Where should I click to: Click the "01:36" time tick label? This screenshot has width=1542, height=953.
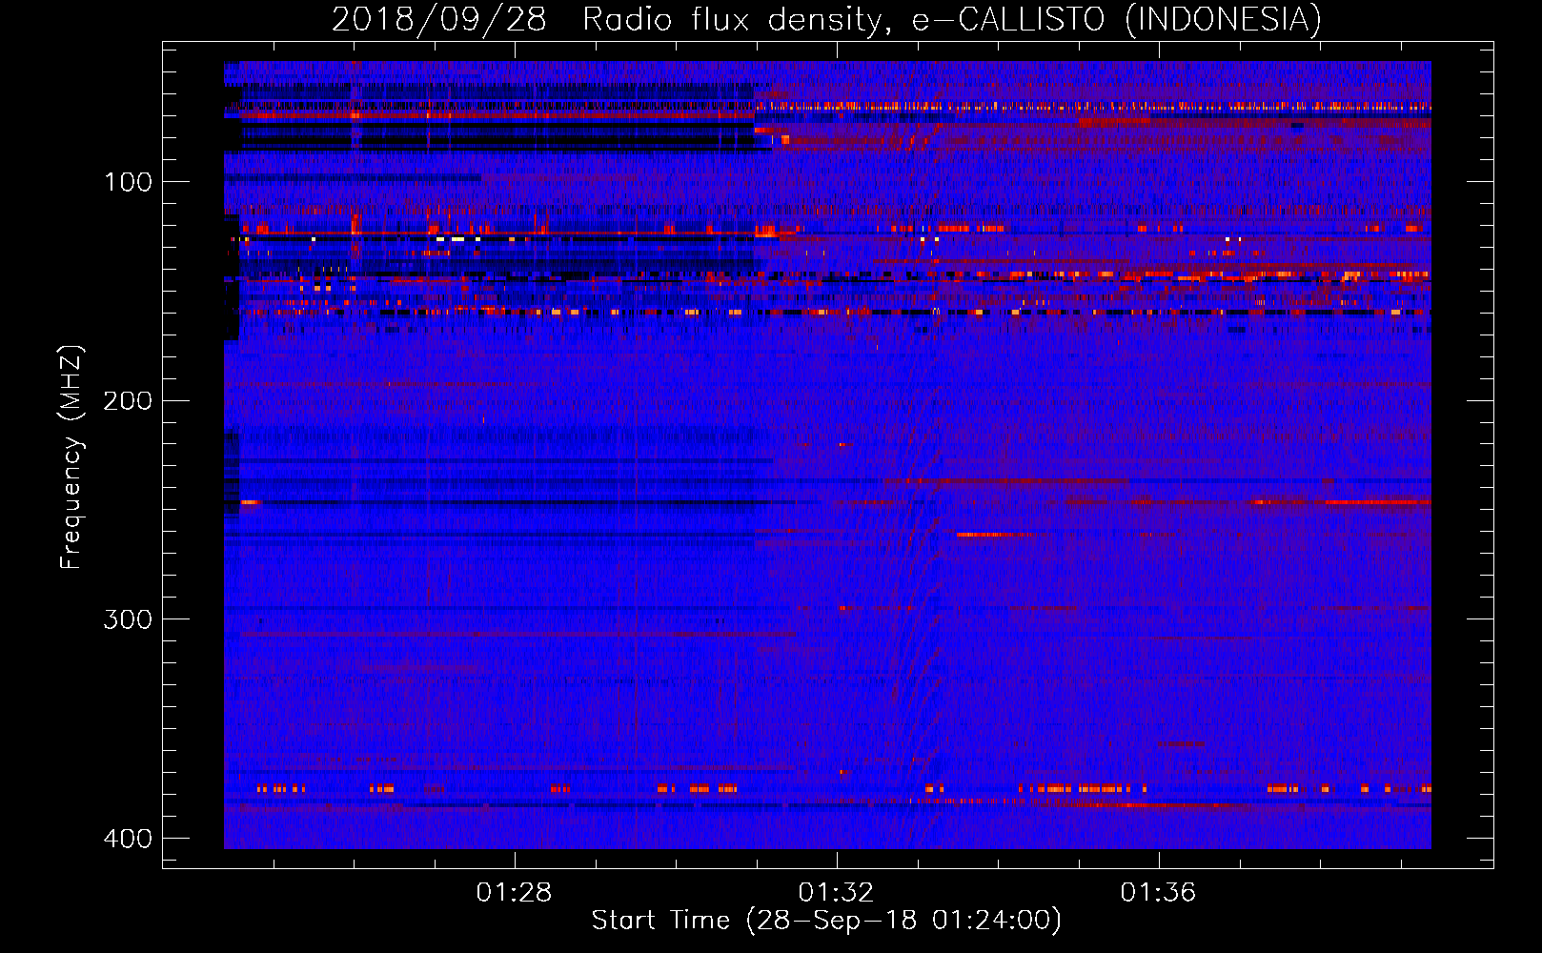(1158, 893)
